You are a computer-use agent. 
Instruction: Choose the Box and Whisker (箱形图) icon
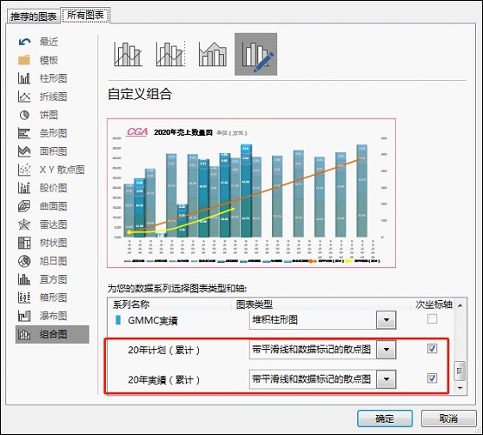point(24,298)
